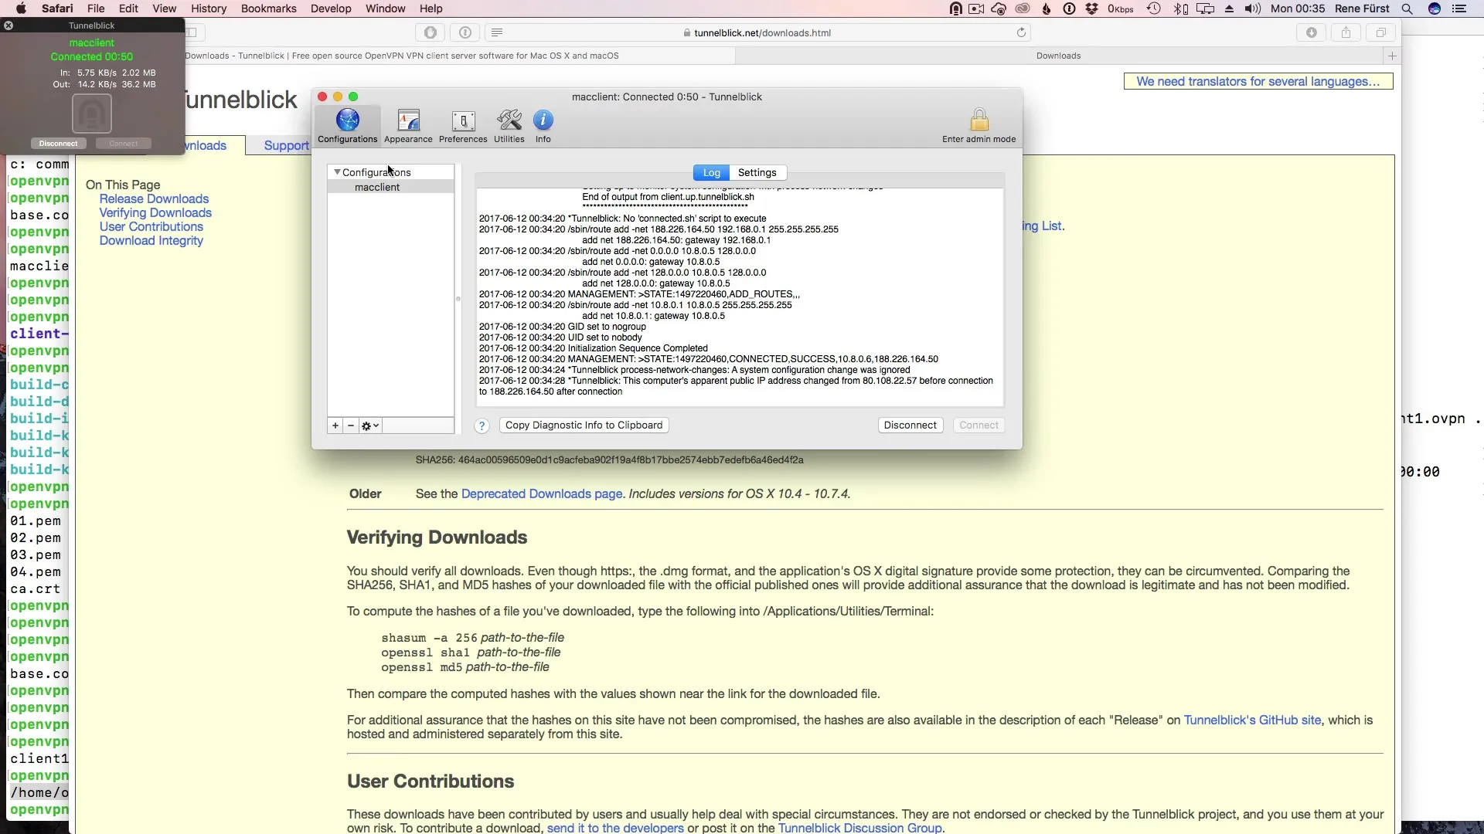Image resolution: width=1484 pixels, height=834 pixels.
Task: Click the shield extension icon in Safari toolbar
Action: tap(431, 32)
